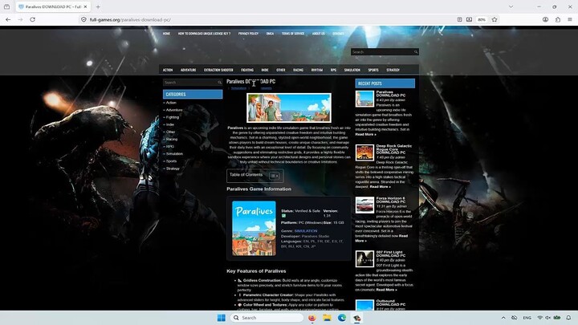578x325 pixels.
Task: Toggle the Table of Contents expander
Action: coord(275,176)
